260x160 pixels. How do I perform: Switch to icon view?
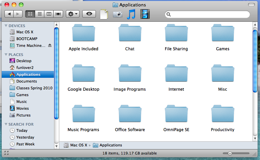pos(30,14)
